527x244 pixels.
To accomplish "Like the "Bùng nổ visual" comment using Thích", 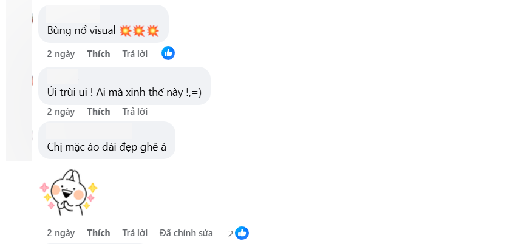I will 98,54.
